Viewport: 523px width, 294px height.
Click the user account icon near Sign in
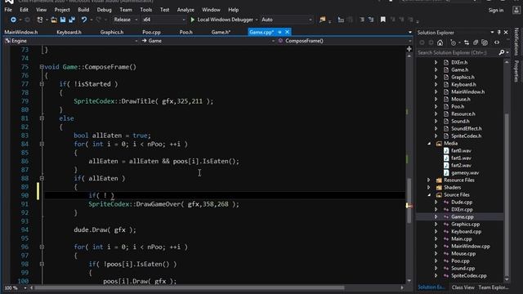point(516,10)
